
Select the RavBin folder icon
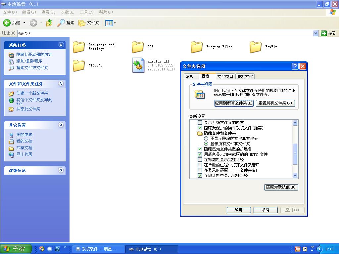pos(255,47)
